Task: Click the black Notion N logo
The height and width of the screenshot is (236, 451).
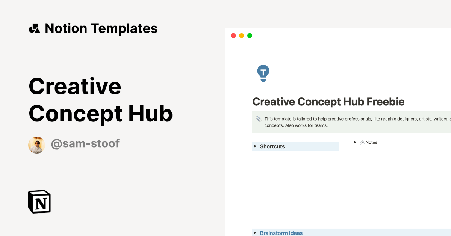Action: pyautogui.click(x=39, y=202)
